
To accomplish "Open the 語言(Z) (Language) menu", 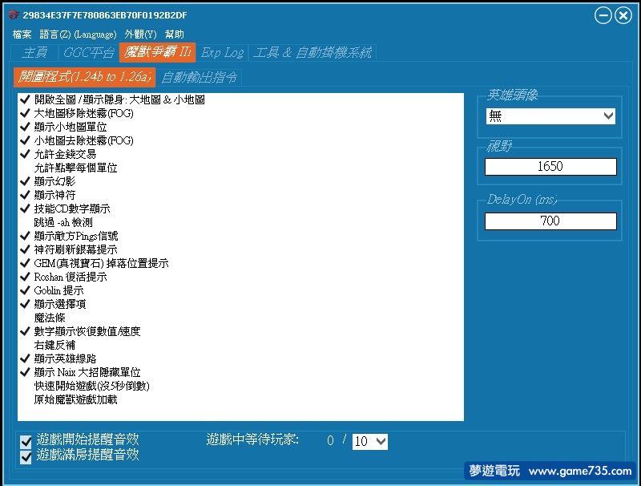I will tap(78, 34).
